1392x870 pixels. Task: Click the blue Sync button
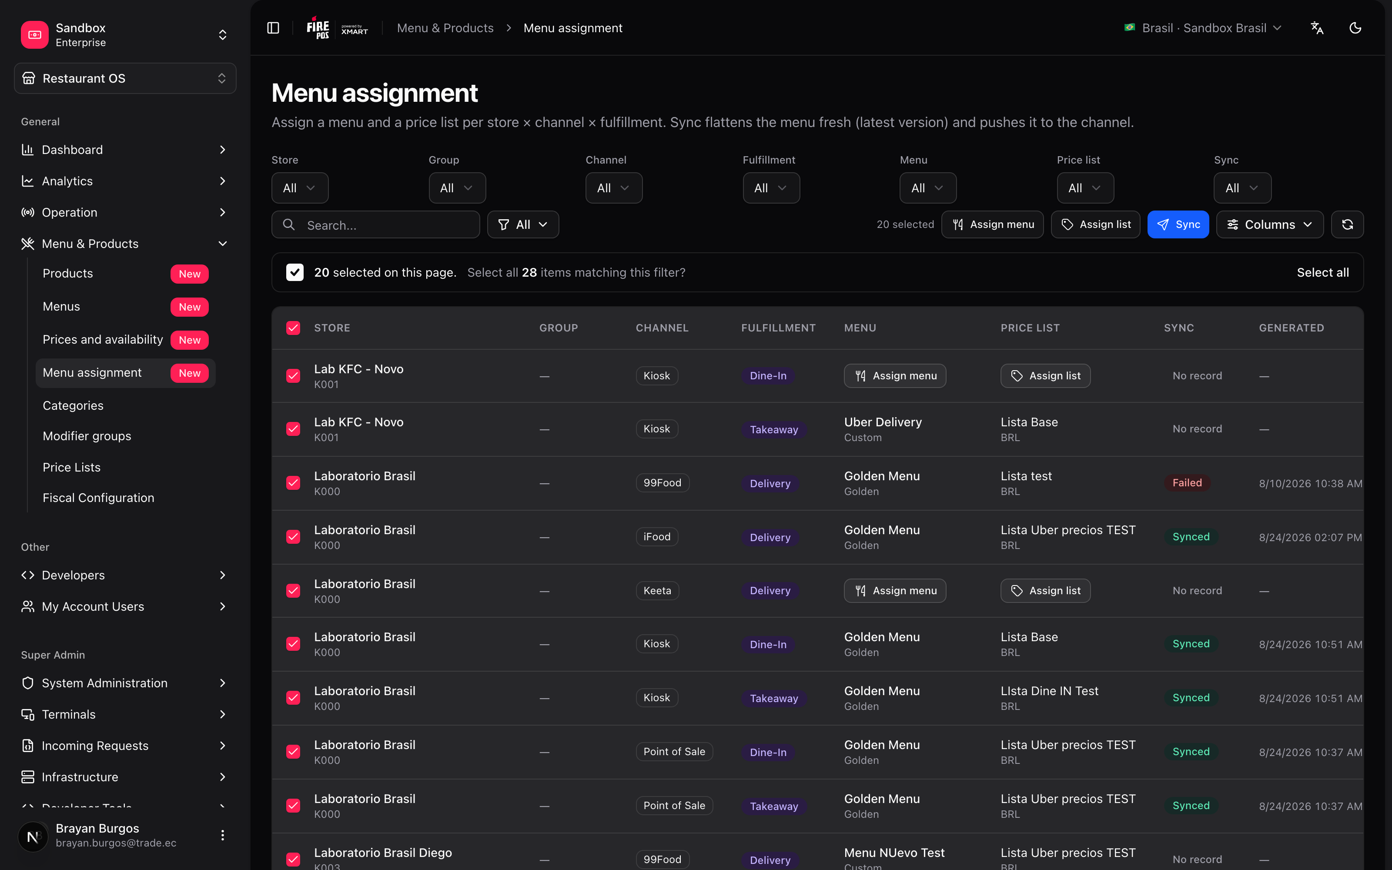pos(1178,224)
